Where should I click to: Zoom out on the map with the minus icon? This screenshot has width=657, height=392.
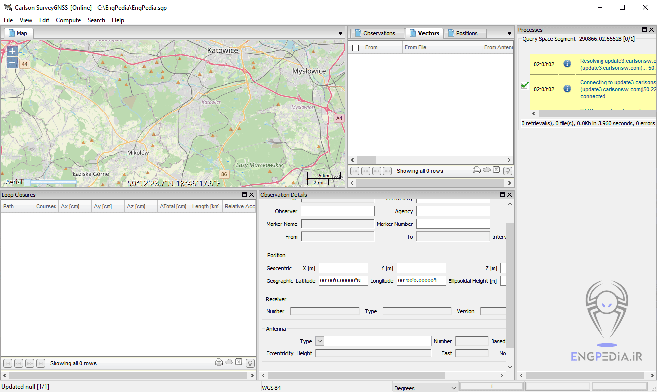pyautogui.click(x=11, y=62)
